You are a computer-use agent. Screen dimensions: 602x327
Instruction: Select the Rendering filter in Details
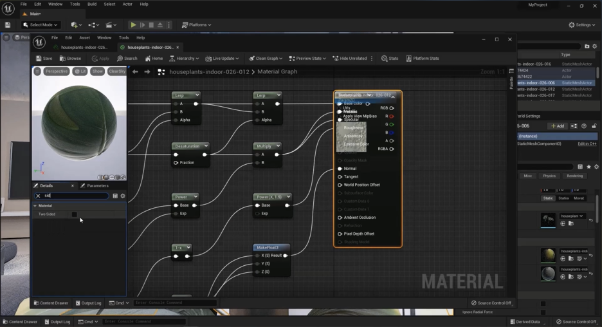pyautogui.click(x=574, y=176)
